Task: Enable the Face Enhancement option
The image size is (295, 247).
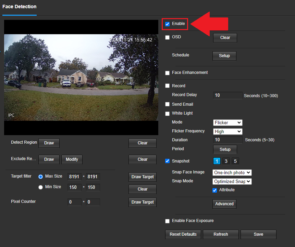Action: (167, 73)
